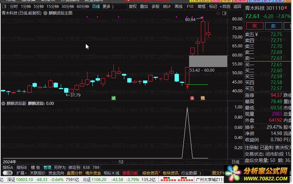Open the 板块资讯 tab
293x184 pixels.
170,173
